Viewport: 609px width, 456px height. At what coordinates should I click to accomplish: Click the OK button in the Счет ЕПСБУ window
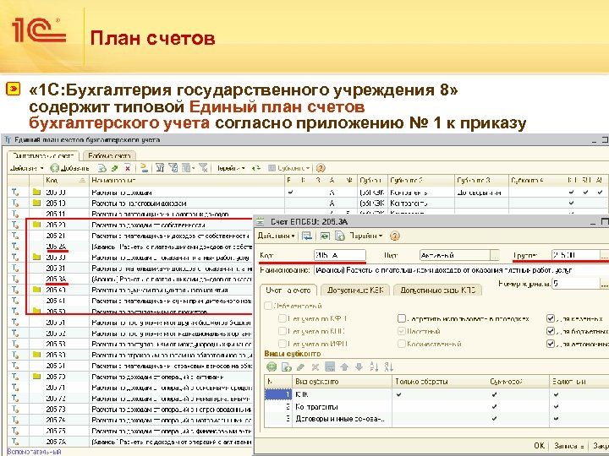coord(539,446)
